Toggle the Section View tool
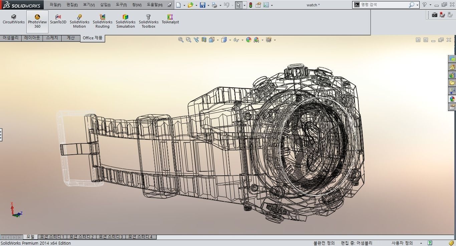Viewport: 456px width, 246px height. click(x=204, y=40)
